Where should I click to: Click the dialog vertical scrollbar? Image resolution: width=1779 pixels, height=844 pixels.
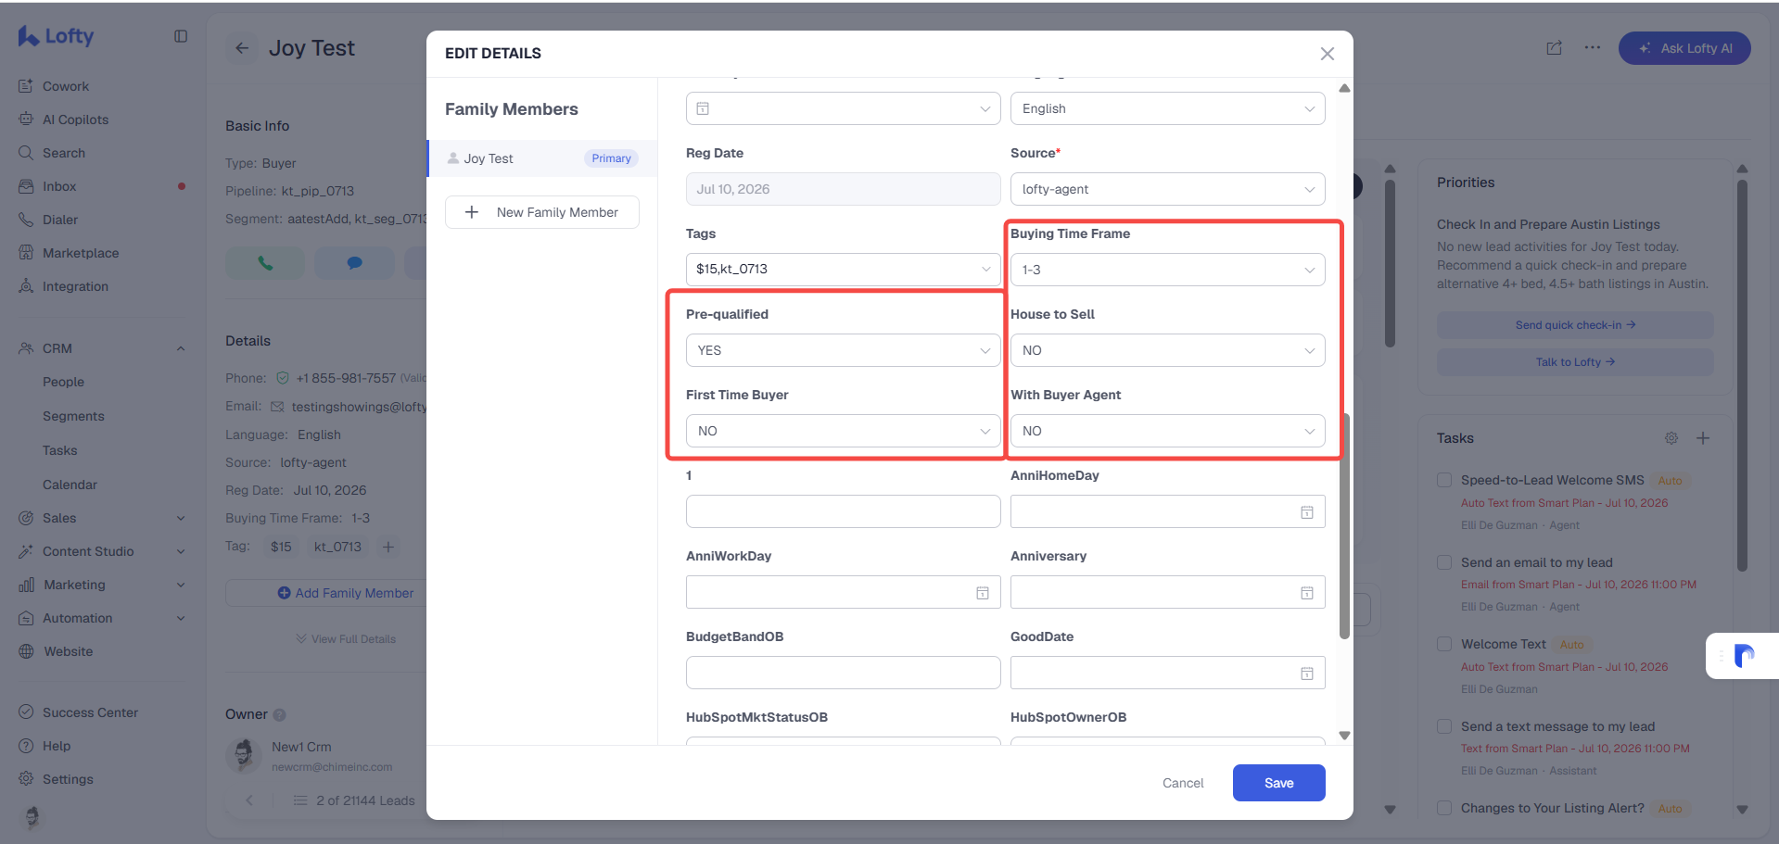pyautogui.click(x=1344, y=525)
